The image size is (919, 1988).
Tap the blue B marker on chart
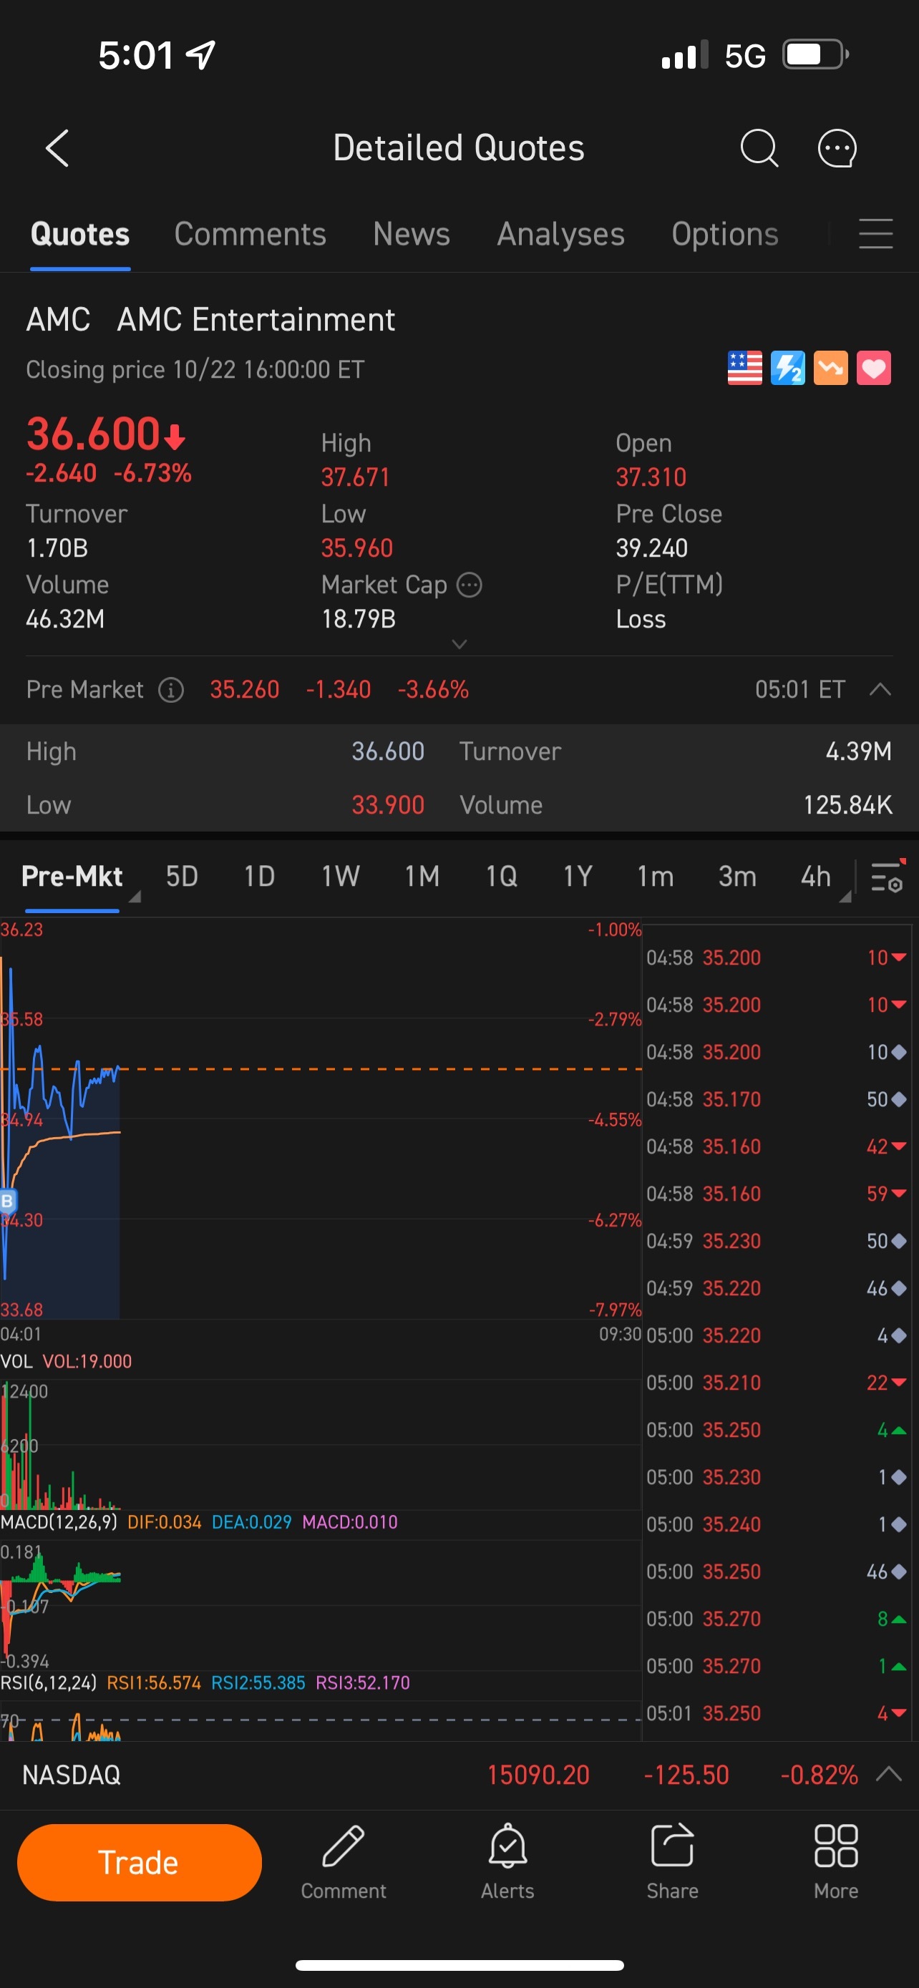8,1201
